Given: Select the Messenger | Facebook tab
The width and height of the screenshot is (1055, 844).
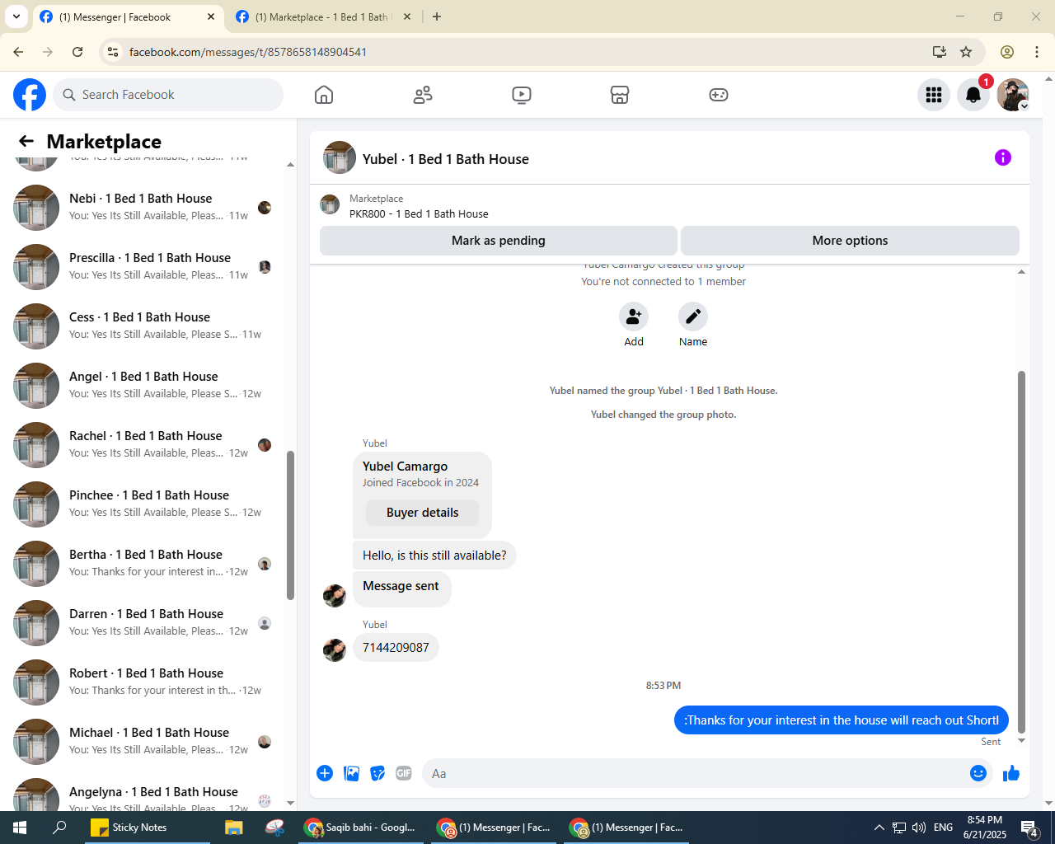Looking at the screenshot, I should (x=128, y=16).
